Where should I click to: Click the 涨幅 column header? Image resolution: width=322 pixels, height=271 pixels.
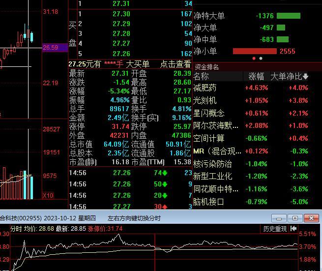point(256,76)
